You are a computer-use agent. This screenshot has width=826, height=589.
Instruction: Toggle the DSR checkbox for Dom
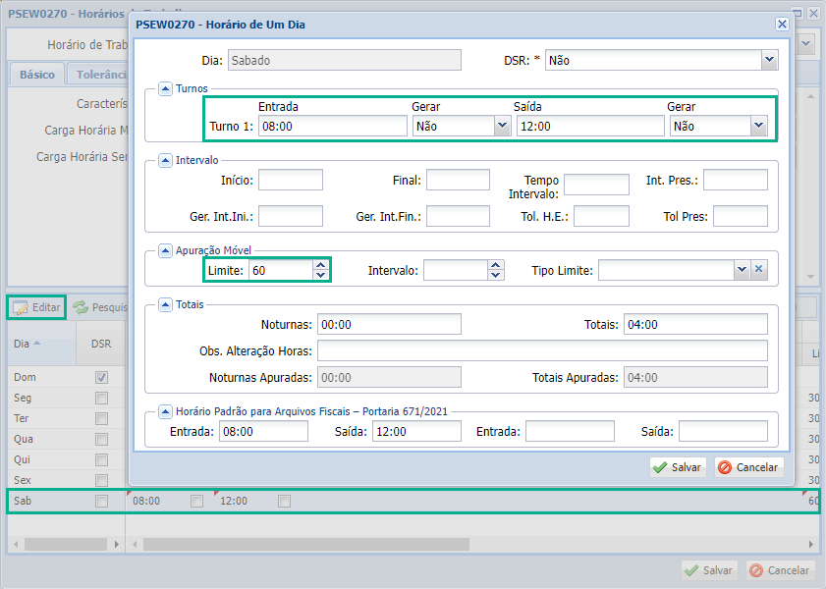click(101, 377)
